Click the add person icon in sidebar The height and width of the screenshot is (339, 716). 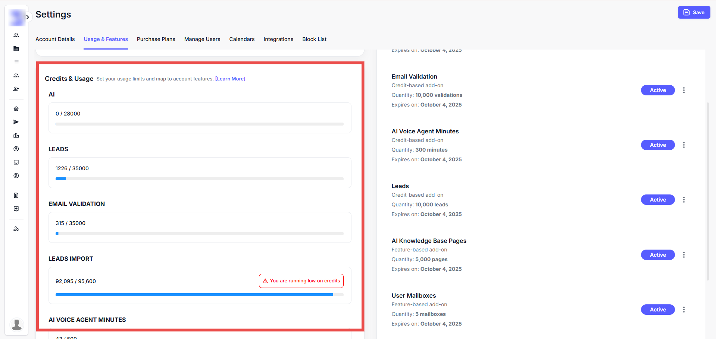pyautogui.click(x=16, y=89)
